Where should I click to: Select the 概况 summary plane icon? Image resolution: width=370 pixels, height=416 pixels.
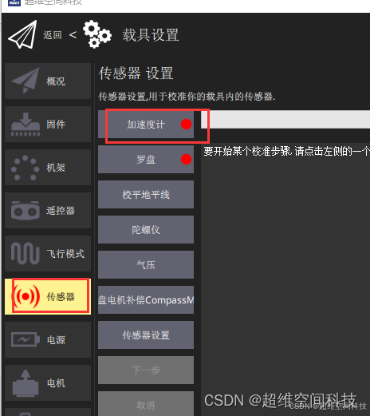26,81
